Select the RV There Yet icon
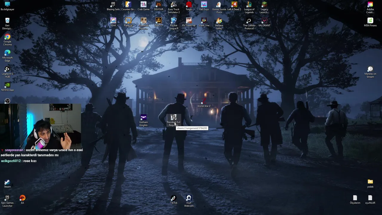 pos(189,22)
